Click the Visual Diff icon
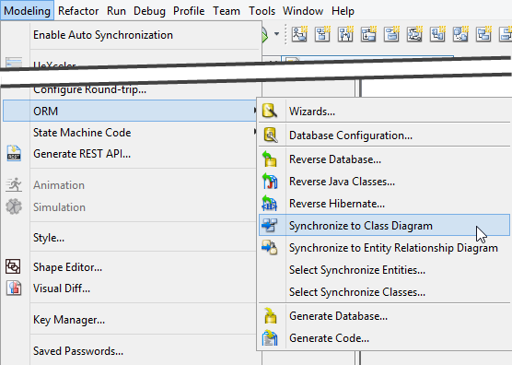The width and height of the screenshot is (512, 365). (14, 288)
